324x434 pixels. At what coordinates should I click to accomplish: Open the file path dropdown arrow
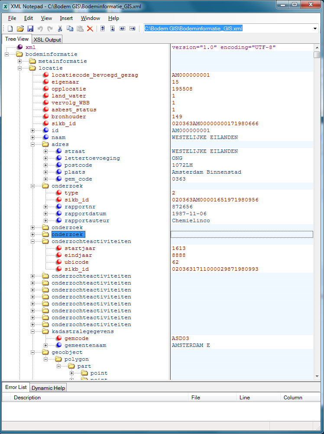[315, 29]
